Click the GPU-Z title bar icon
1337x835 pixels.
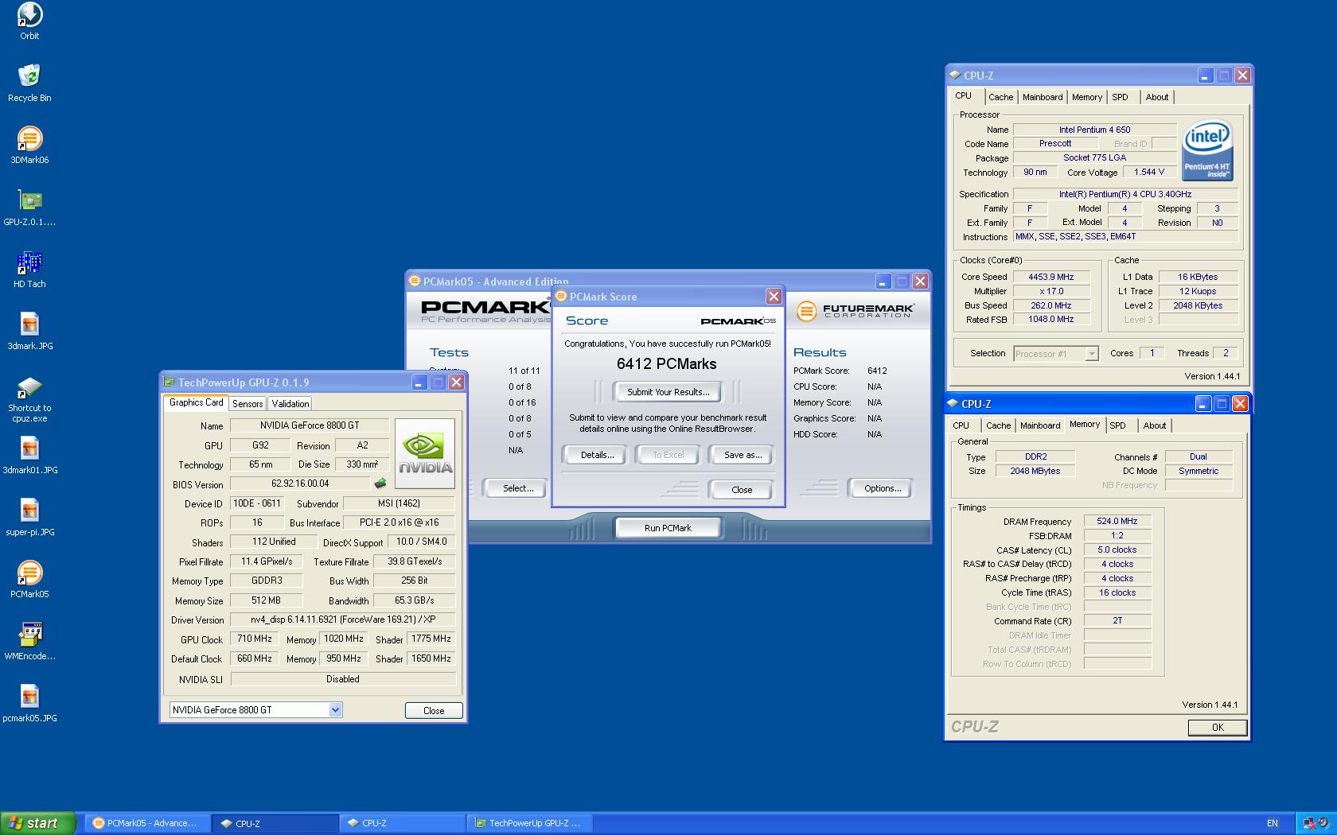point(169,383)
